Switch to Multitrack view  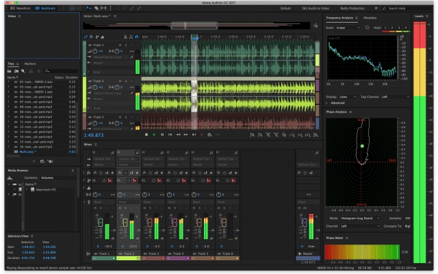[45, 8]
